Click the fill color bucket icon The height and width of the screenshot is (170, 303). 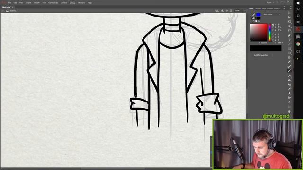(254, 18)
